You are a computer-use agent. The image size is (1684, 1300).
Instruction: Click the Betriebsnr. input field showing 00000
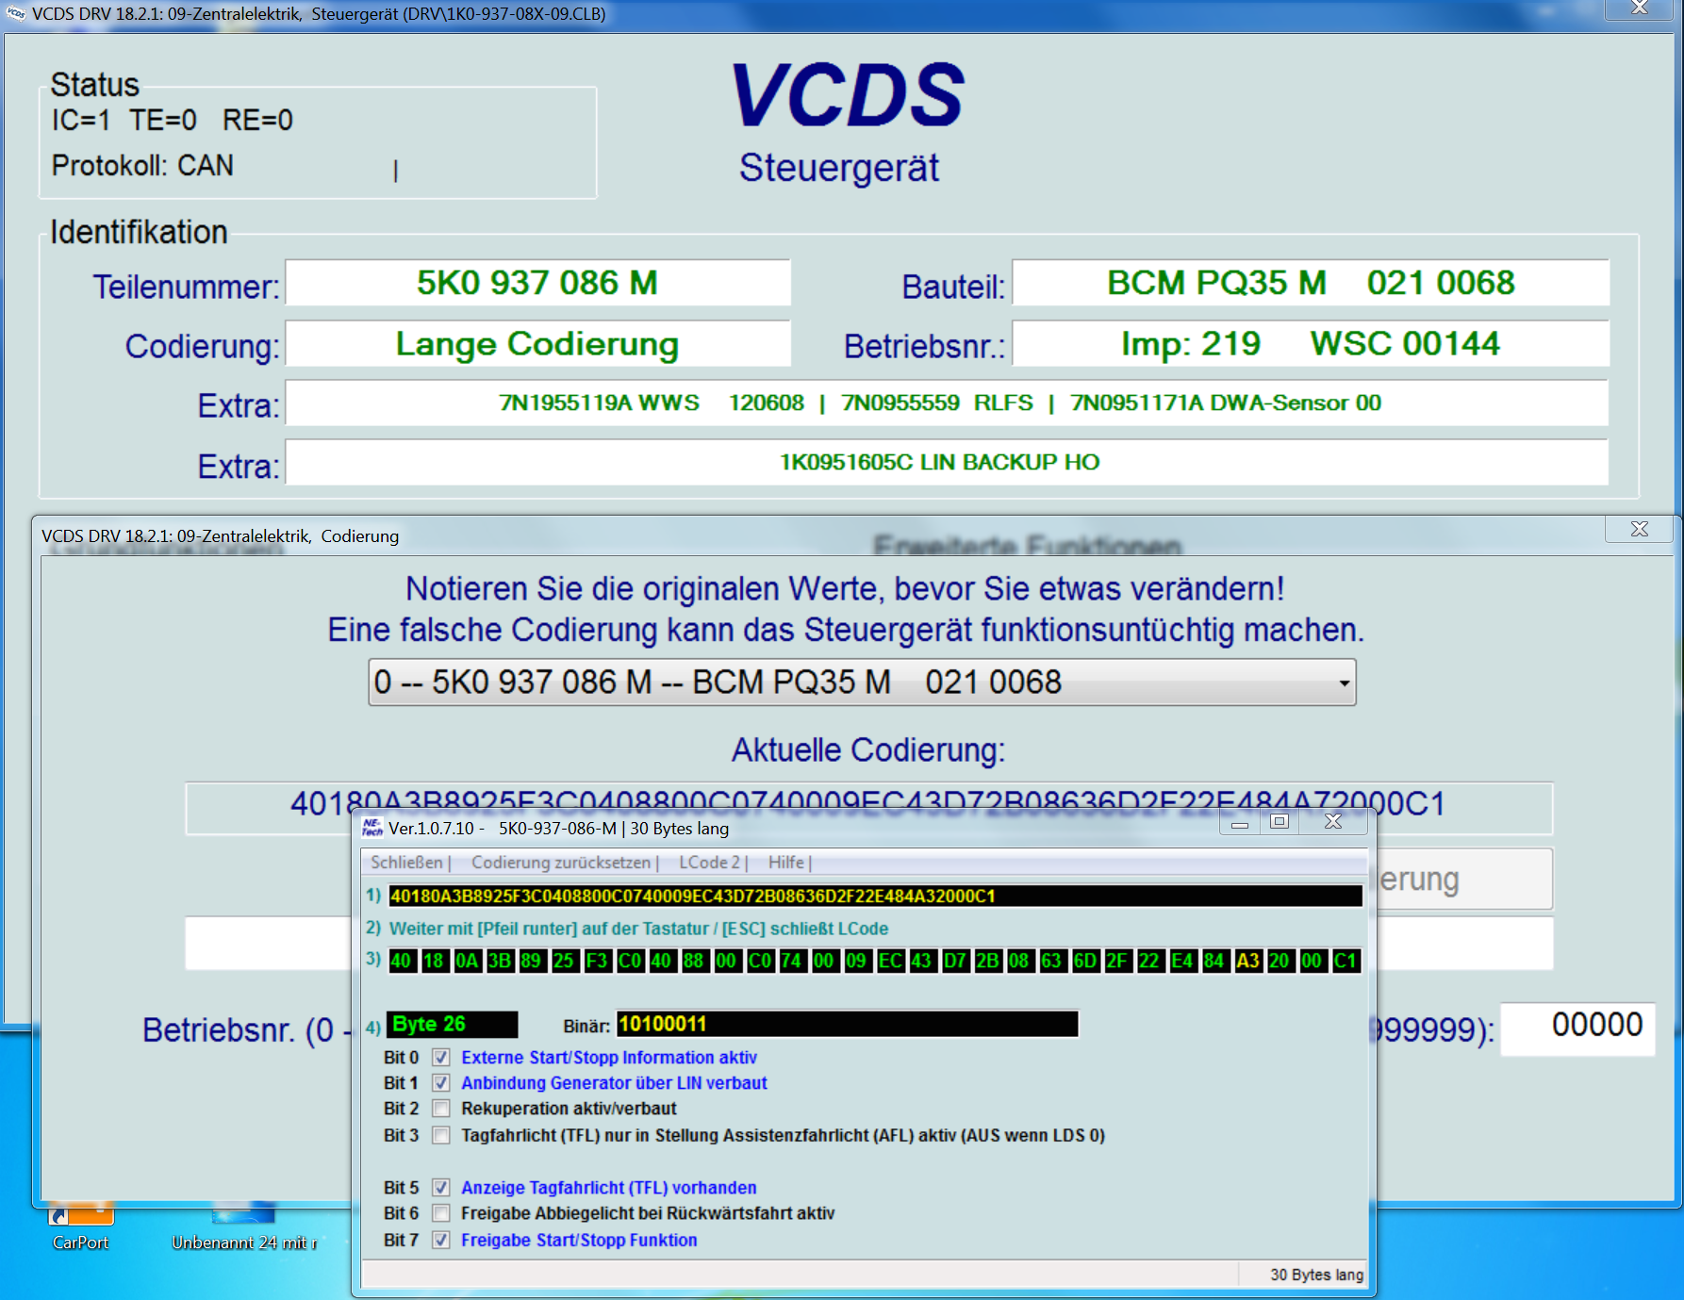point(1577,1028)
